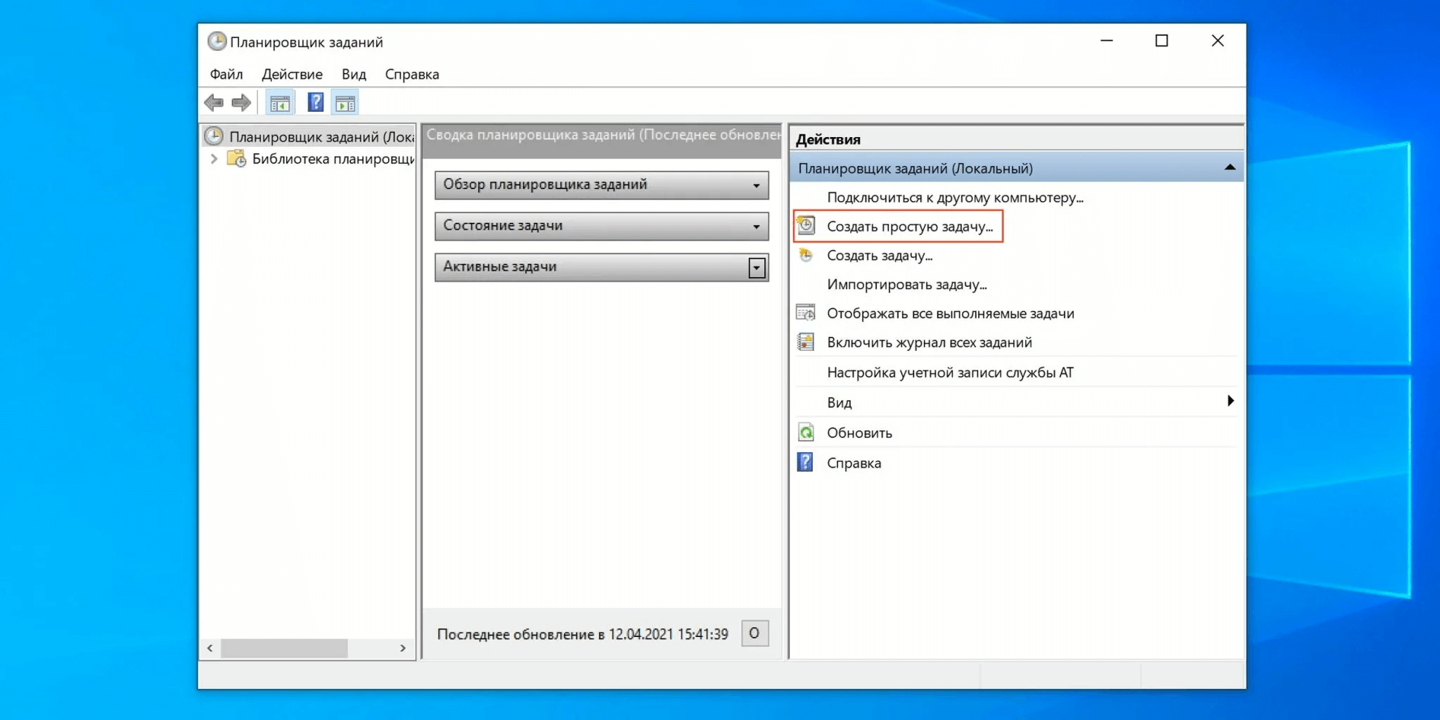Image resolution: width=1440 pixels, height=720 pixels.
Task: Click Импортировать задачу link
Action: 906,285
